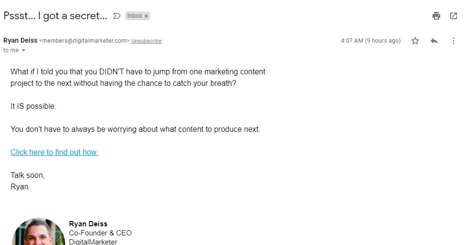Viewport: 467px width, 245px height.
Task: Click the sender name Ryan Deiss in the header
Action: tap(20, 41)
